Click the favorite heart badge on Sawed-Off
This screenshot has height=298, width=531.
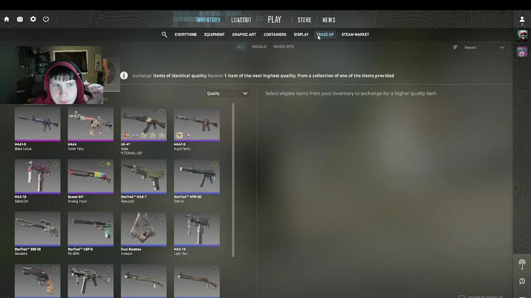click(108, 164)
